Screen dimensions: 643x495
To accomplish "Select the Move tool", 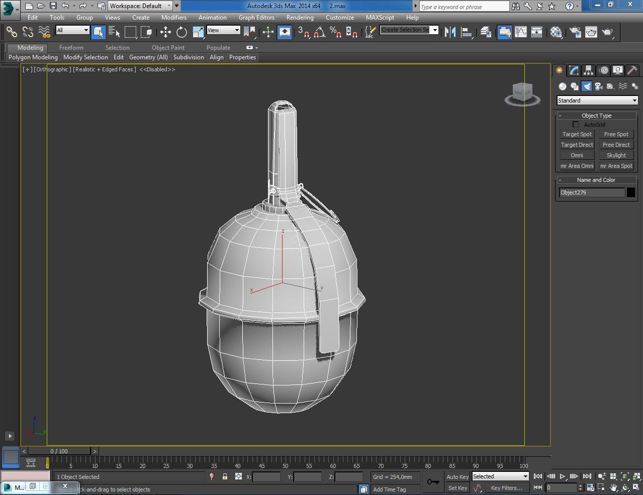I will point(165,32).
